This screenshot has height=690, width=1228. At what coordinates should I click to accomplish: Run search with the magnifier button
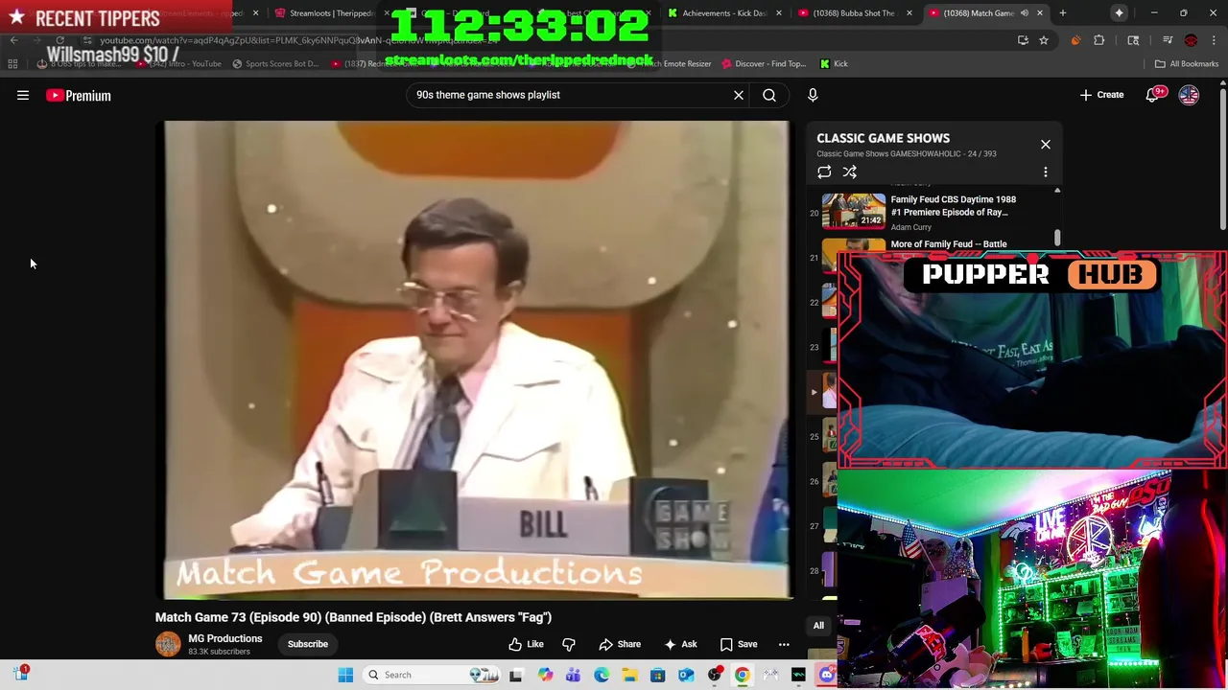point(769,95)
